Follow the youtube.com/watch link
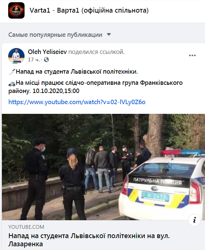This screenshot has width=205, height=250. tap(77, 102)
